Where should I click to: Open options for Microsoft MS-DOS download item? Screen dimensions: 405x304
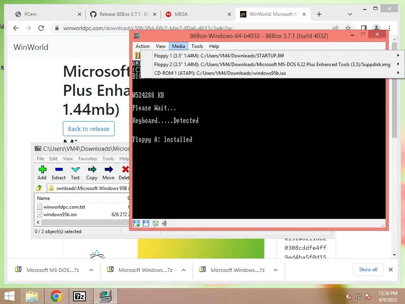click(x=91, y=270)
